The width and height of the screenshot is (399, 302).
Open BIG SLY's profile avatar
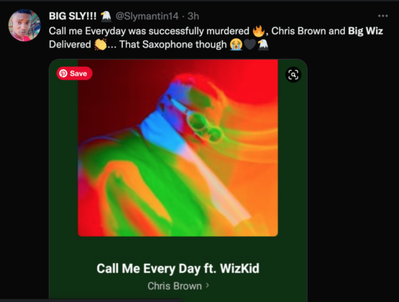(x=24, y=25)
